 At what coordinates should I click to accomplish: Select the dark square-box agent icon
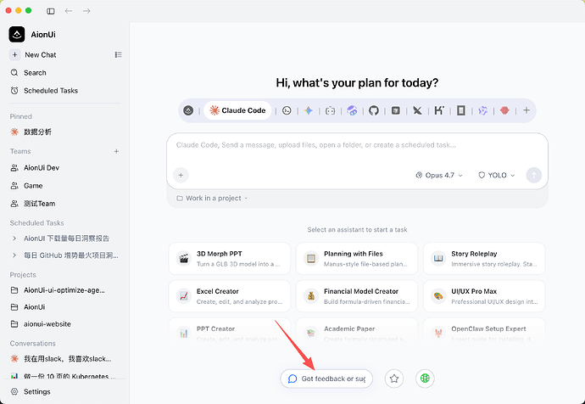point(395,110)
